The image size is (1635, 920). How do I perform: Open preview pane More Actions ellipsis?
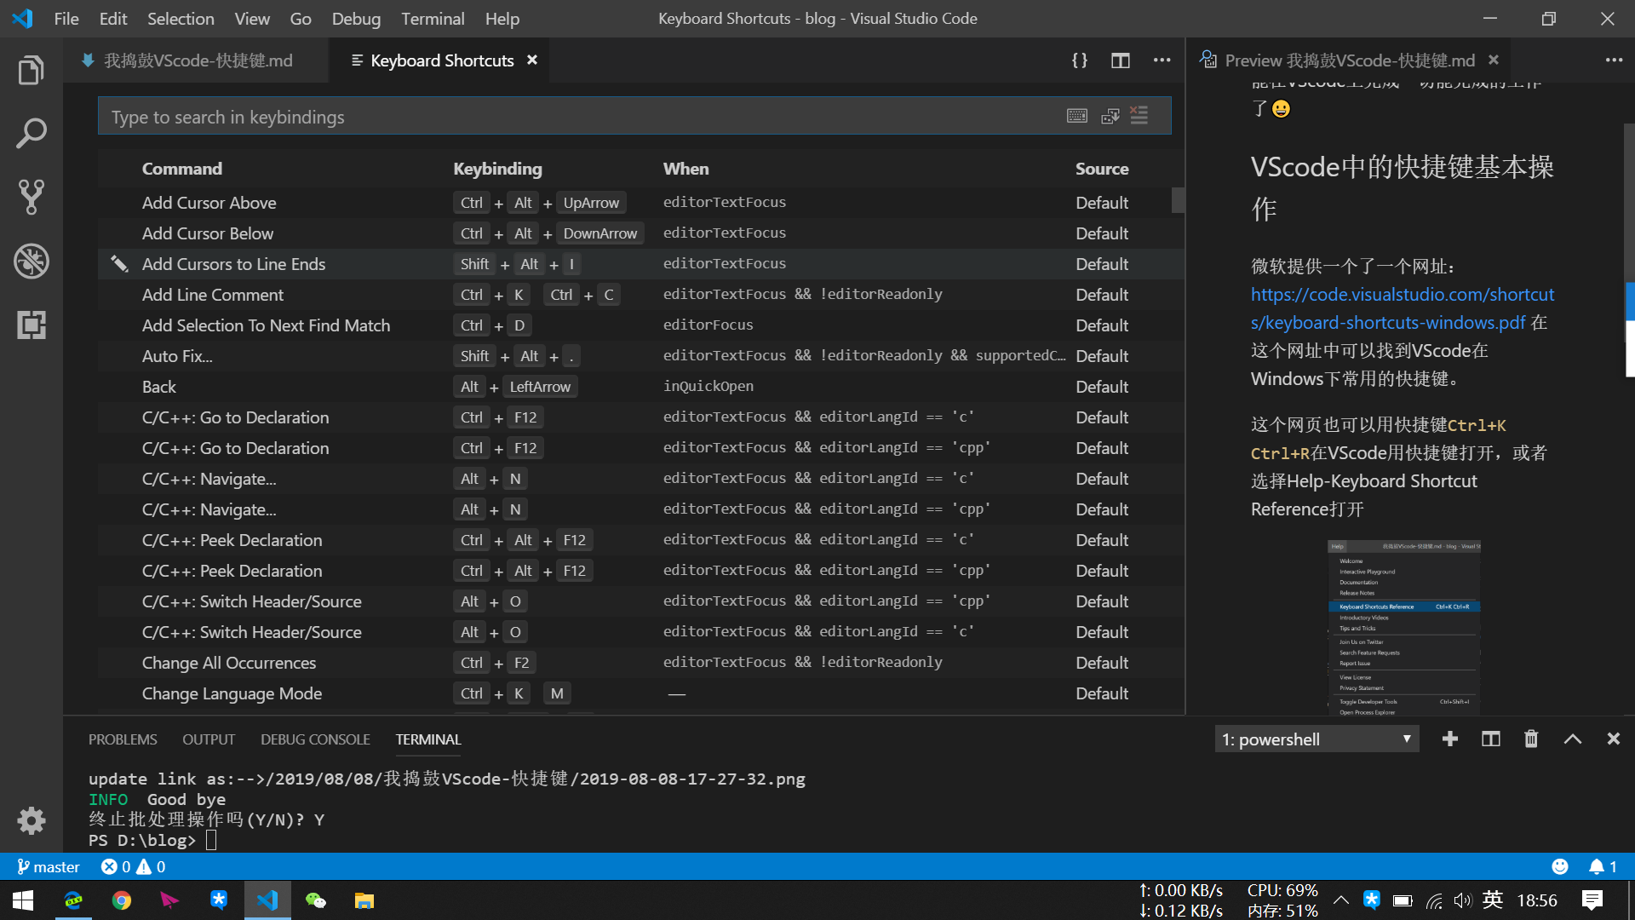(x=1614, y=60)
